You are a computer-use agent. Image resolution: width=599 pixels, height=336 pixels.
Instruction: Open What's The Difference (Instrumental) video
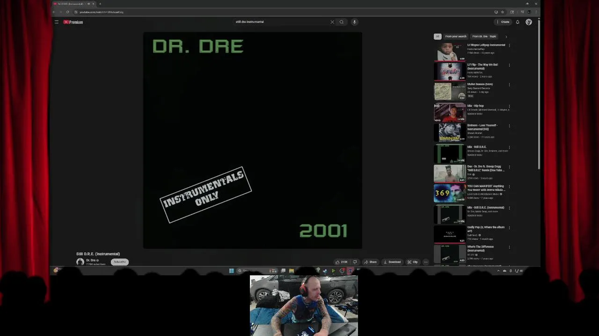450,253
